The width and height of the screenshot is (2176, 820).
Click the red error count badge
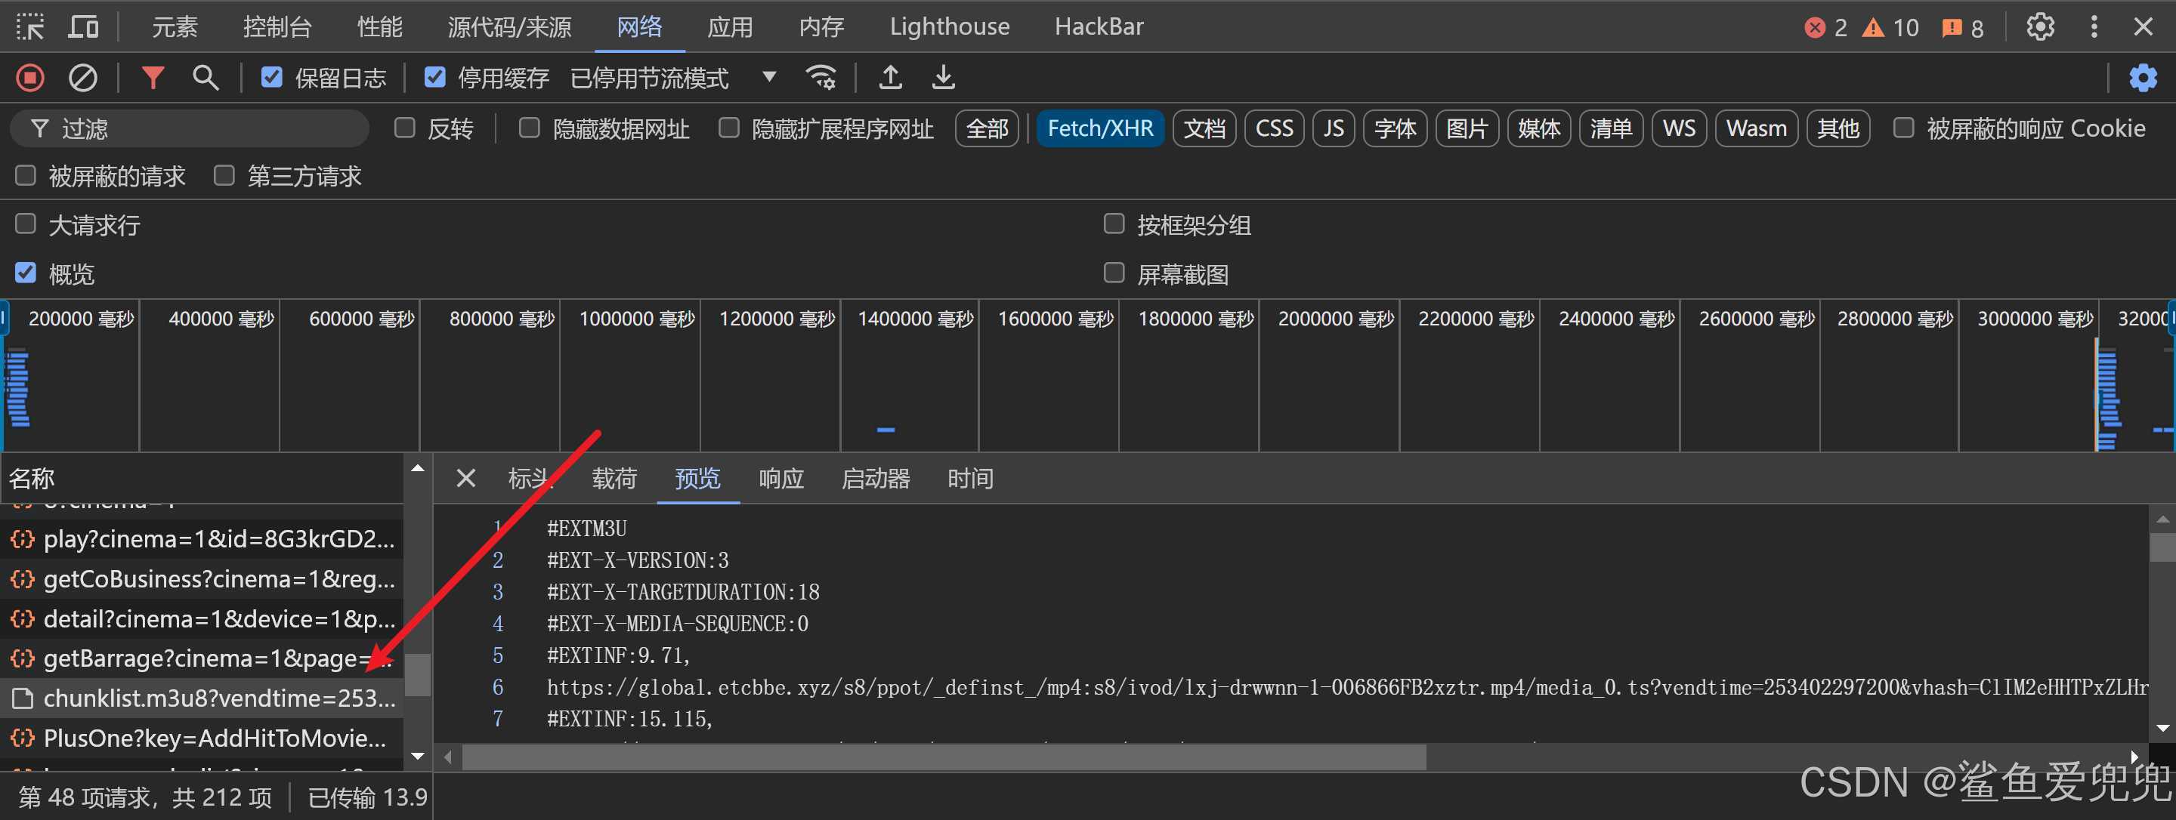(x=1825, y=28)
